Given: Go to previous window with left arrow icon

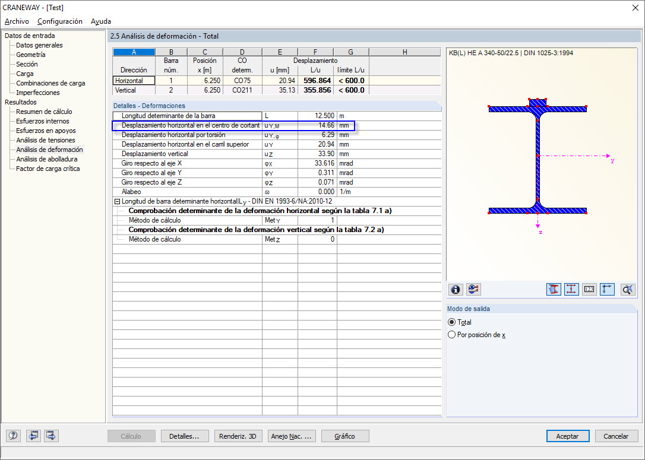Looking at the screenshot, I should click(33, 436).
